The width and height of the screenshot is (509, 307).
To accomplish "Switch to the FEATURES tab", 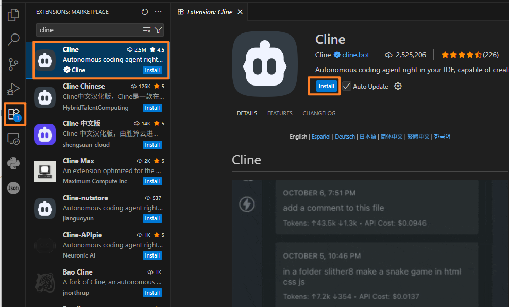I will coord(280,114).
